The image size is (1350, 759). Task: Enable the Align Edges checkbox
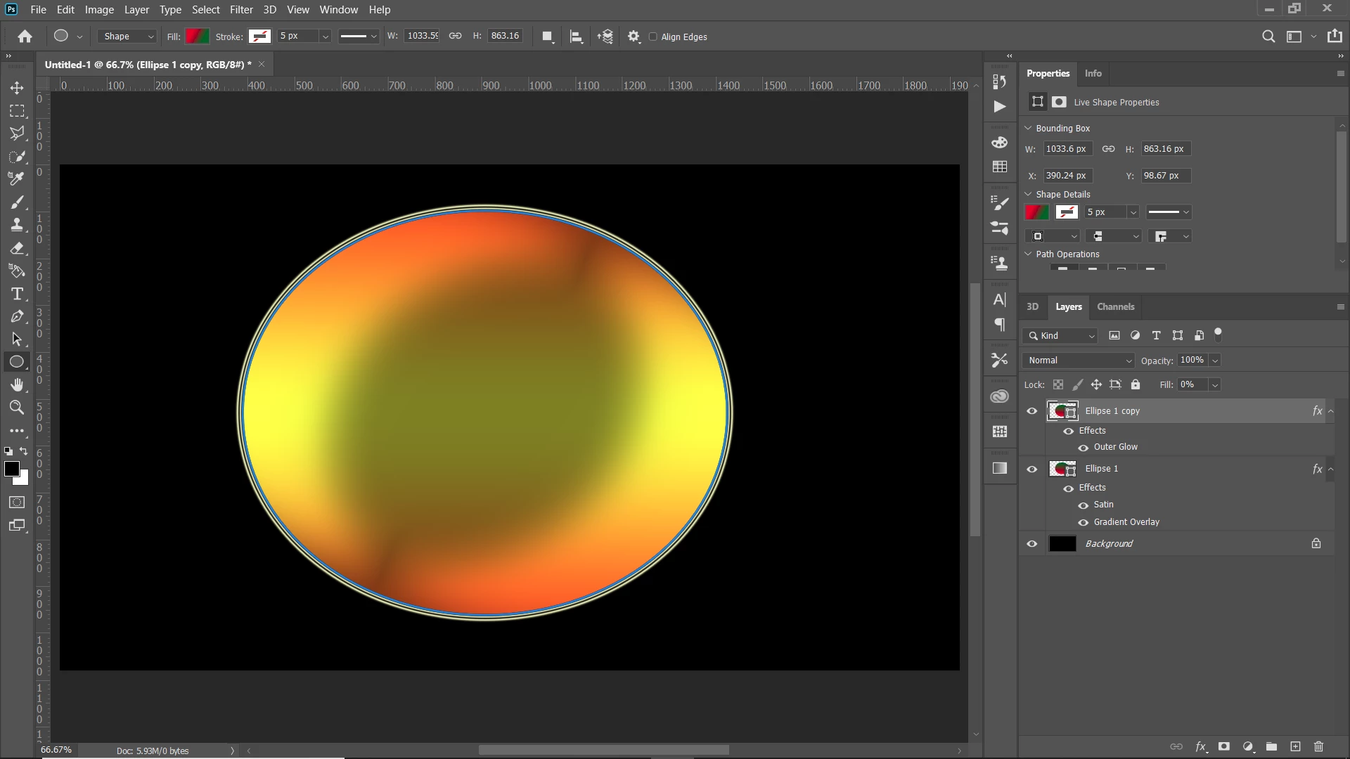tap(653, 37)
